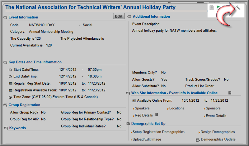Open Setup Registration Demographics link

158,132
